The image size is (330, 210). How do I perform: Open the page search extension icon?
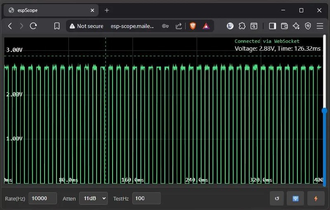tap(254, 26)
